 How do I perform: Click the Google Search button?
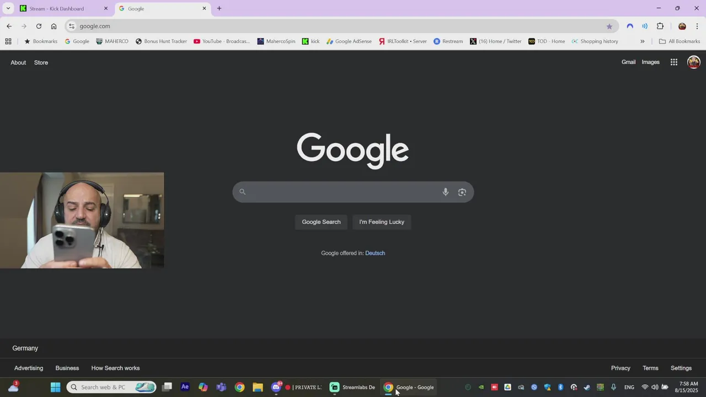(x=321, y=222)
